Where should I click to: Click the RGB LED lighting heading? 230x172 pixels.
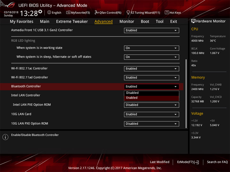pos(23,41)
